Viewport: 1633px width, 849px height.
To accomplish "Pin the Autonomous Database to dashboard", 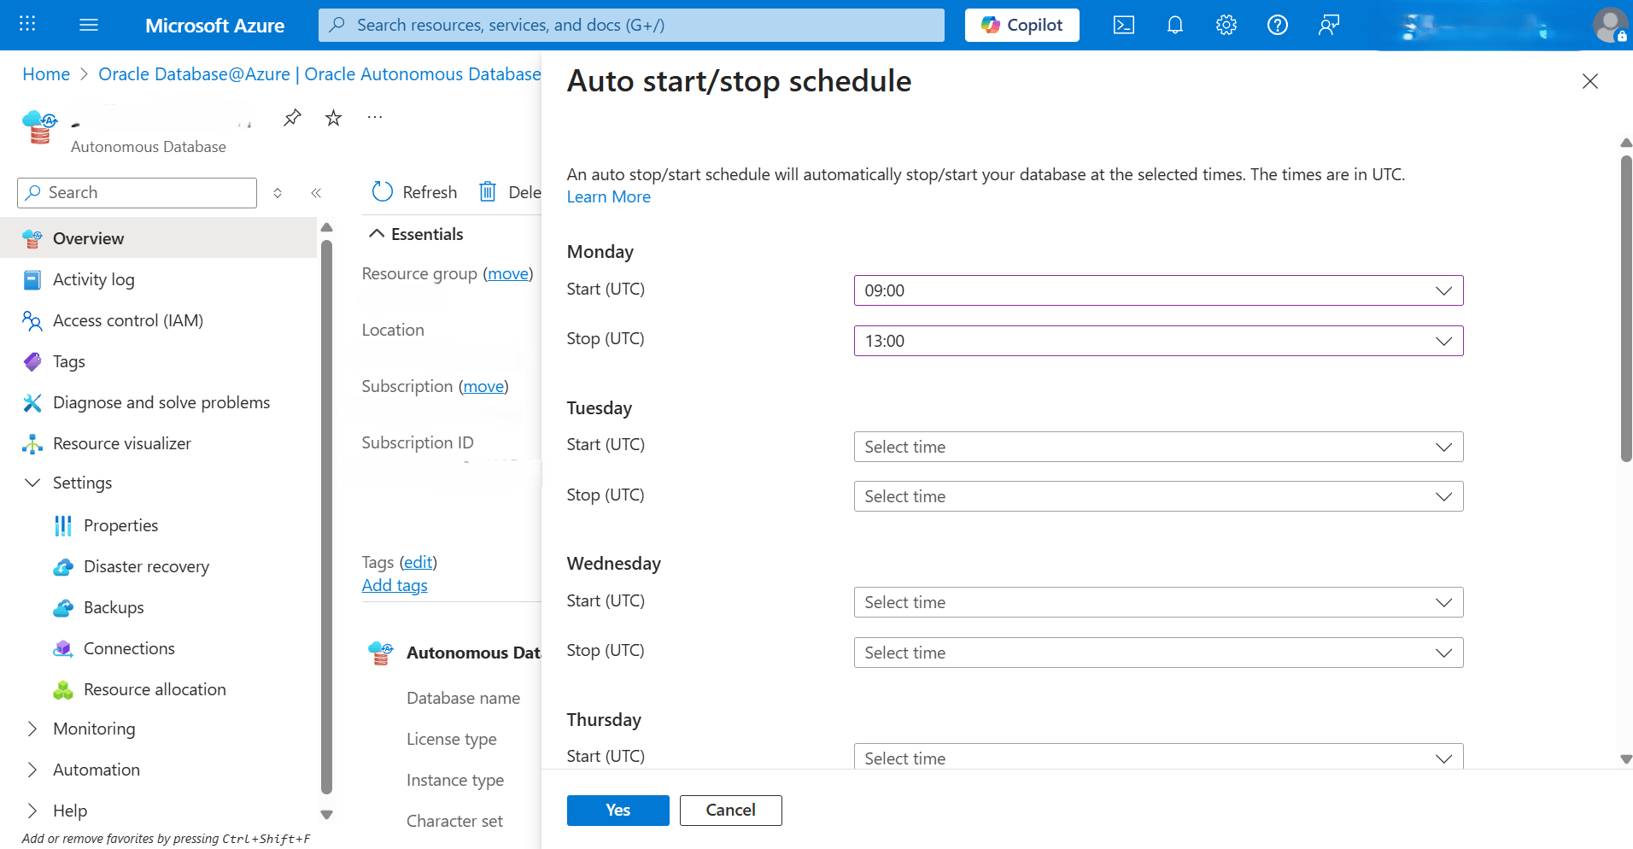I will tap(291, 117).
